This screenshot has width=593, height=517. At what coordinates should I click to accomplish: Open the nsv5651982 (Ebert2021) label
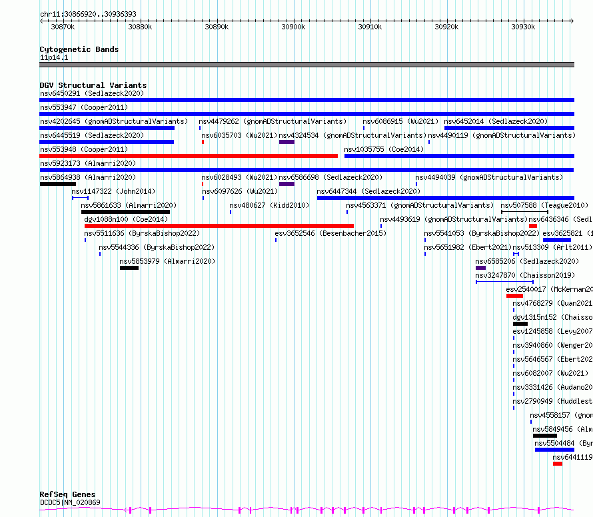tap(468, 247)
